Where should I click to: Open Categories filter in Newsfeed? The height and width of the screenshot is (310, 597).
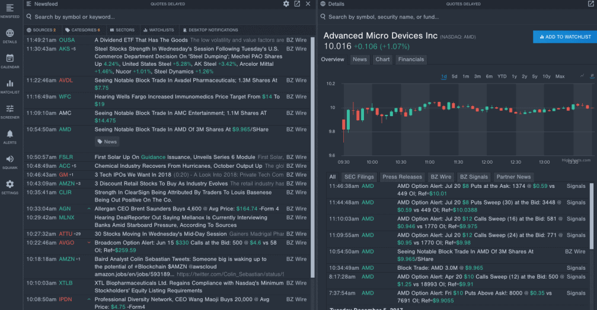[82, 30]
